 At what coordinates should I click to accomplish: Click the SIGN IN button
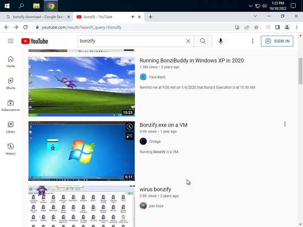(x=277, y=41)
